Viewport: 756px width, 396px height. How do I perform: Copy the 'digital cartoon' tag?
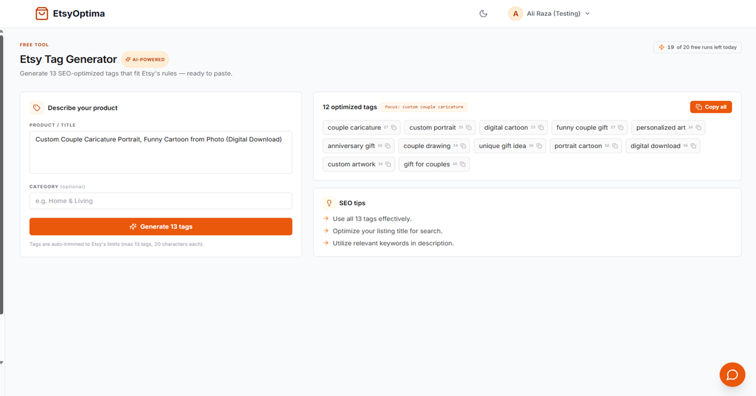tap(541, 128)
